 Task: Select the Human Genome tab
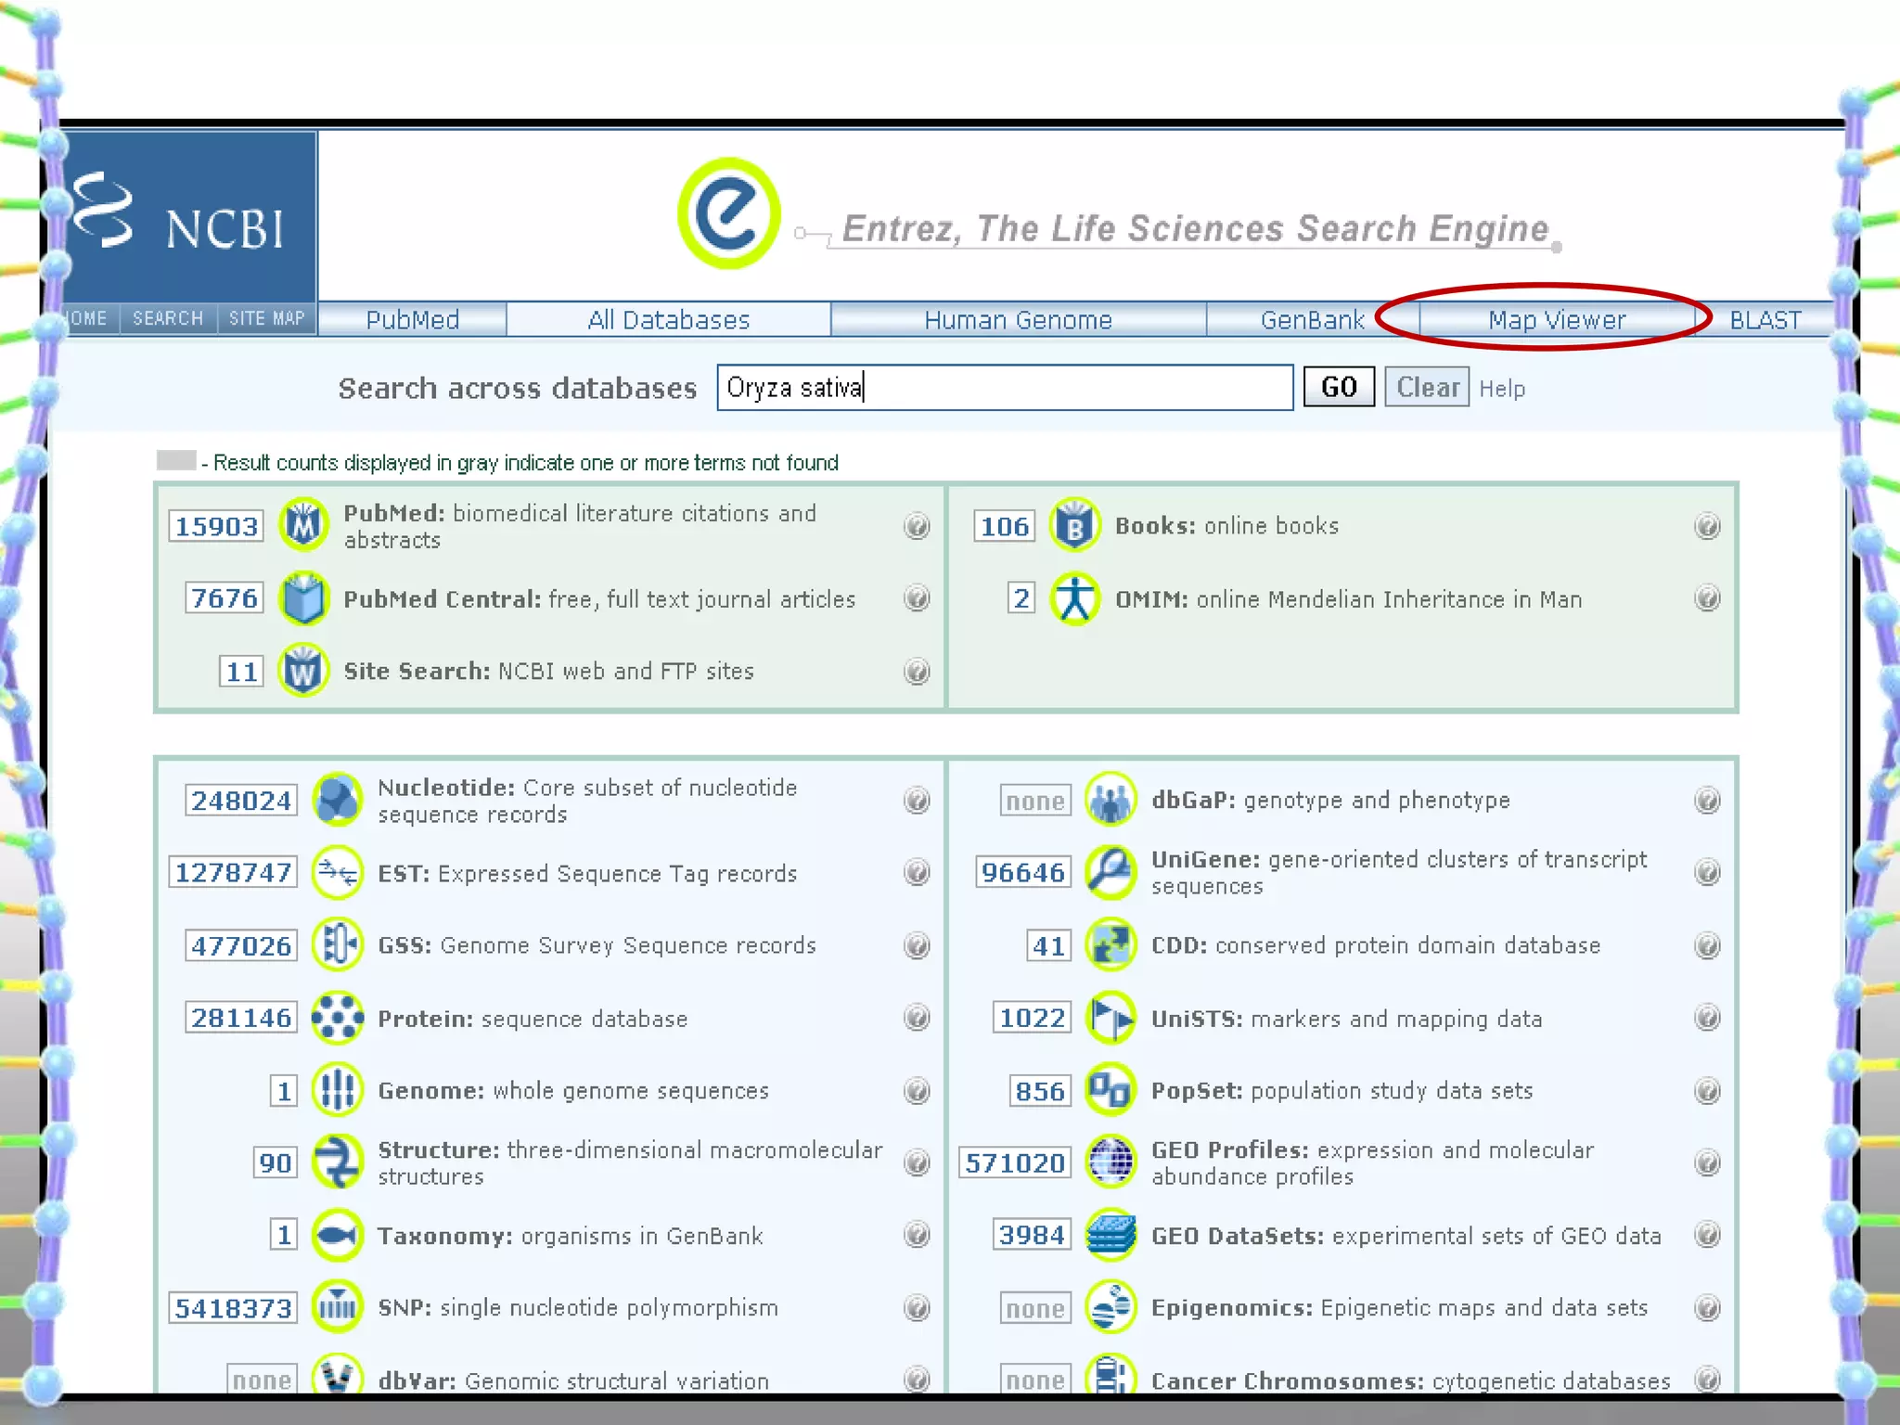point(1018,320)
